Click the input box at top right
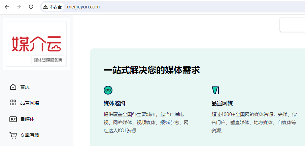 coord(292,25)
